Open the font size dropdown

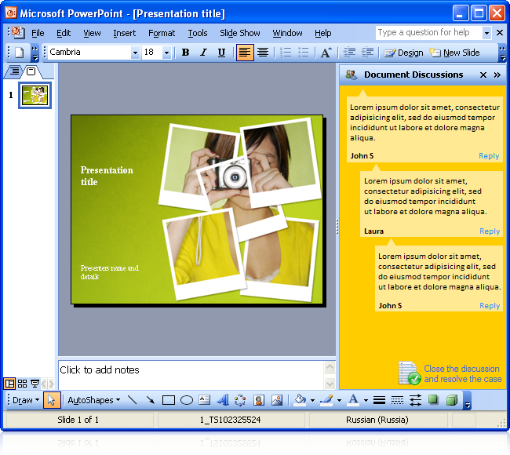point(166,53)
